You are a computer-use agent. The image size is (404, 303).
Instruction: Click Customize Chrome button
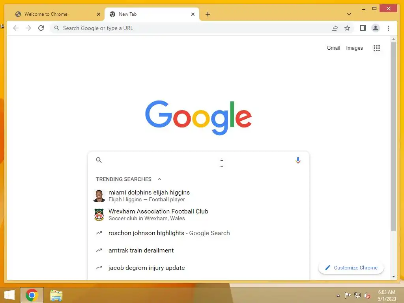[x=351, y=268]
